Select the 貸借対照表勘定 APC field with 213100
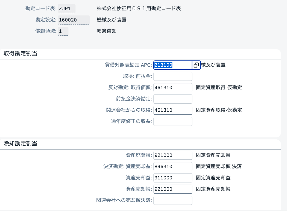287x211 pixels. [x=172, y=65]
